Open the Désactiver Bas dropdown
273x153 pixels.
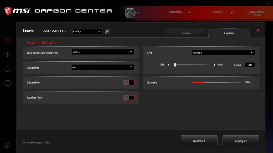pyautogui.click(x=103, y=67)
